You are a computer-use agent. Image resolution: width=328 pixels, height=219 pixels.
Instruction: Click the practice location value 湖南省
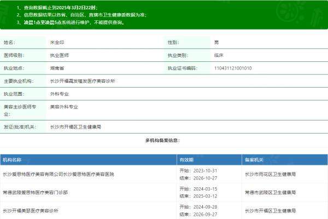coord(56,68)
